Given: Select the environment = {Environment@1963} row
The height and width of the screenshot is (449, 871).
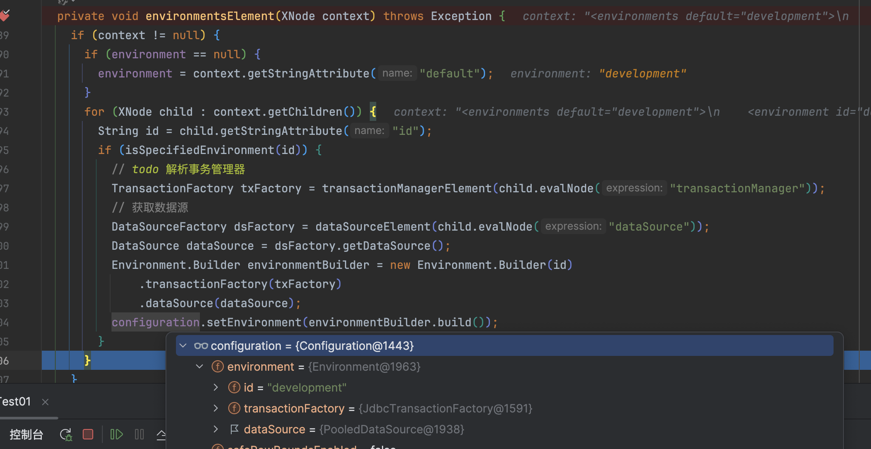Looking at the screenshot, I should pos(504,367).
